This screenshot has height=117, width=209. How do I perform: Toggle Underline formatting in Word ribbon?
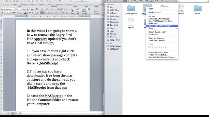(9, 13)
